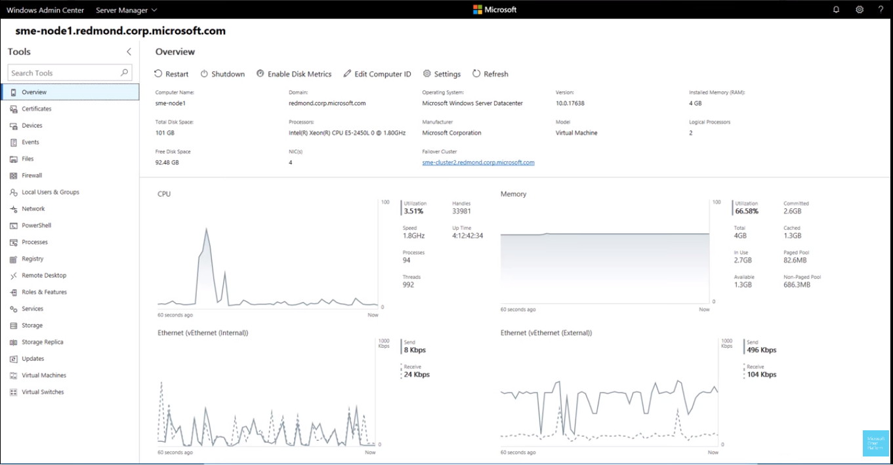The width and height of the screenshot is (893, 465).
Task: Click the CPU utilization graph
Action: tap(268, 254)
